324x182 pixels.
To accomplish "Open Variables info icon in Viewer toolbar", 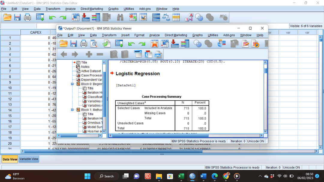I will [x=185, y=43].
